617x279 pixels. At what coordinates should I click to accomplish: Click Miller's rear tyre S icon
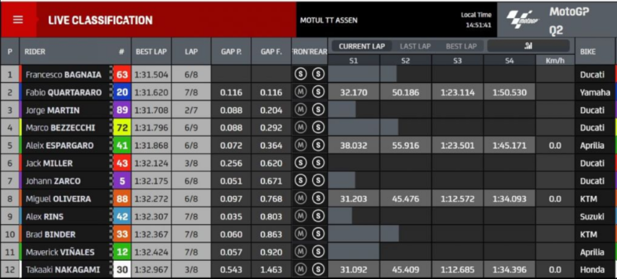(318, 163)
